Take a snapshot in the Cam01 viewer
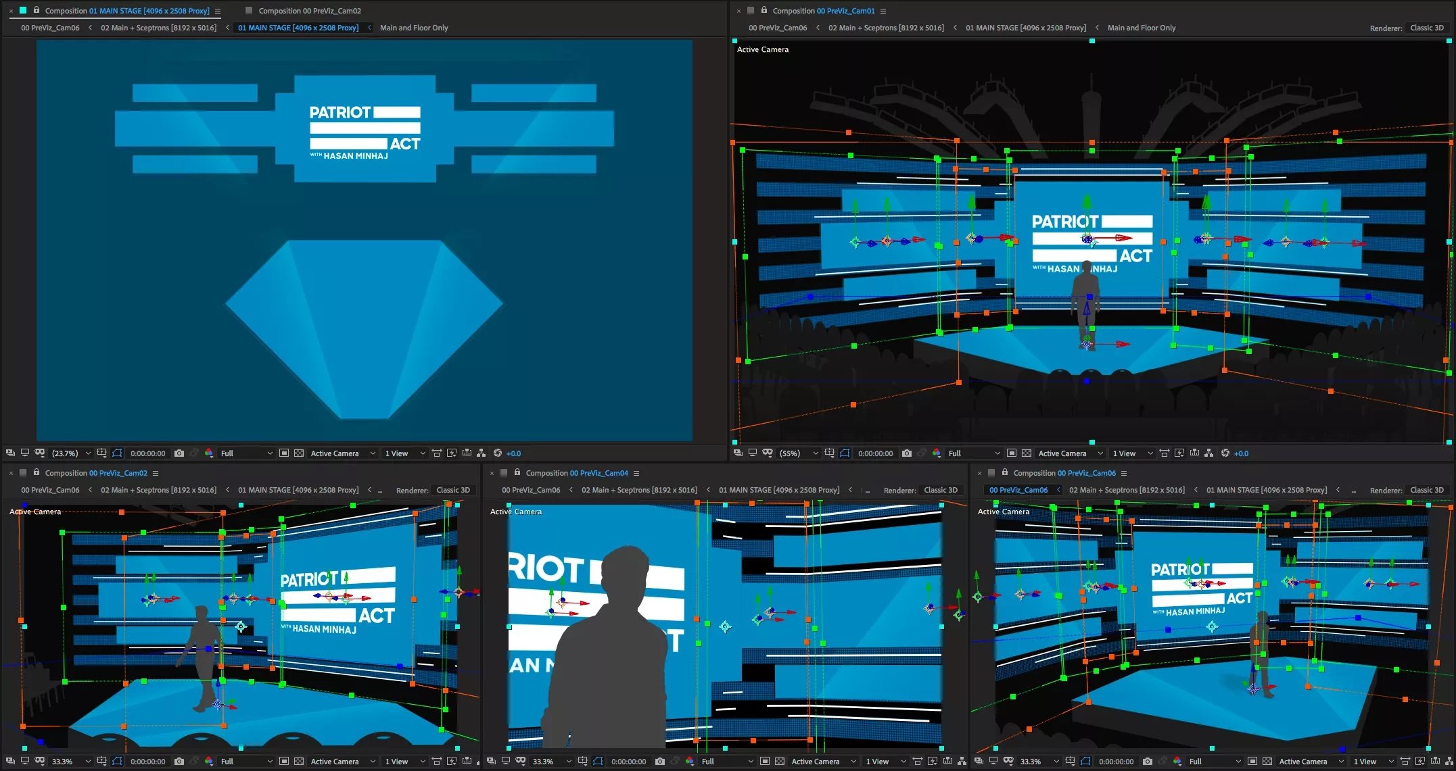The width and height of the screenshot is (1456, 771). tap(906, 453)
